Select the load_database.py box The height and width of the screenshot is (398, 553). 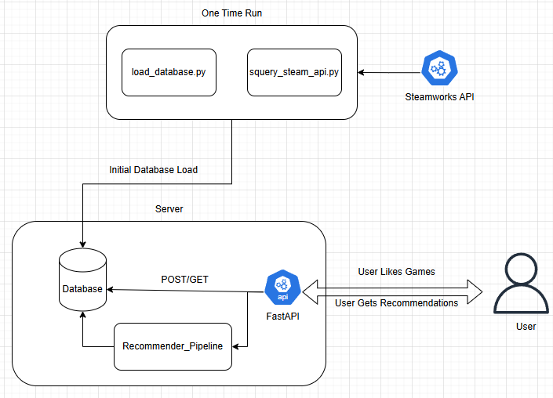169,72
